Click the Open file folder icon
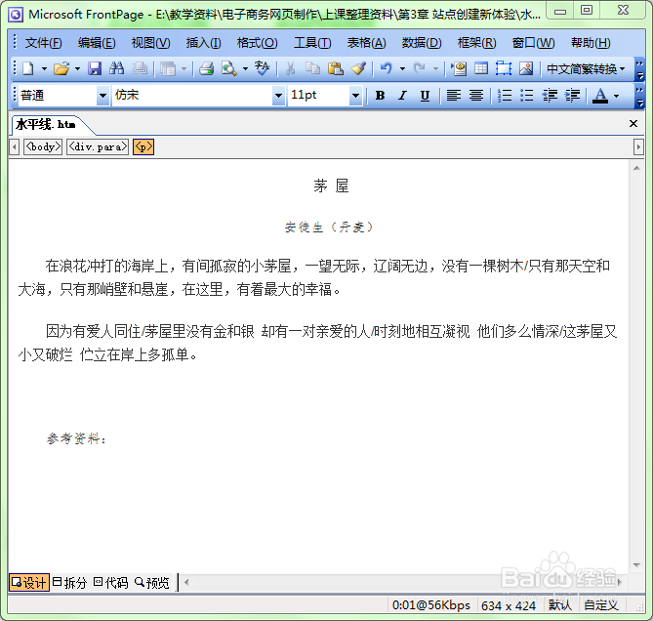 61,68
